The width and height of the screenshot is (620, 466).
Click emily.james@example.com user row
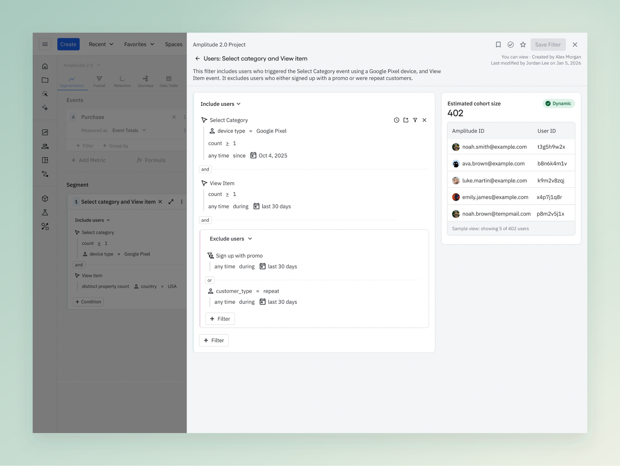coord(511,197)
